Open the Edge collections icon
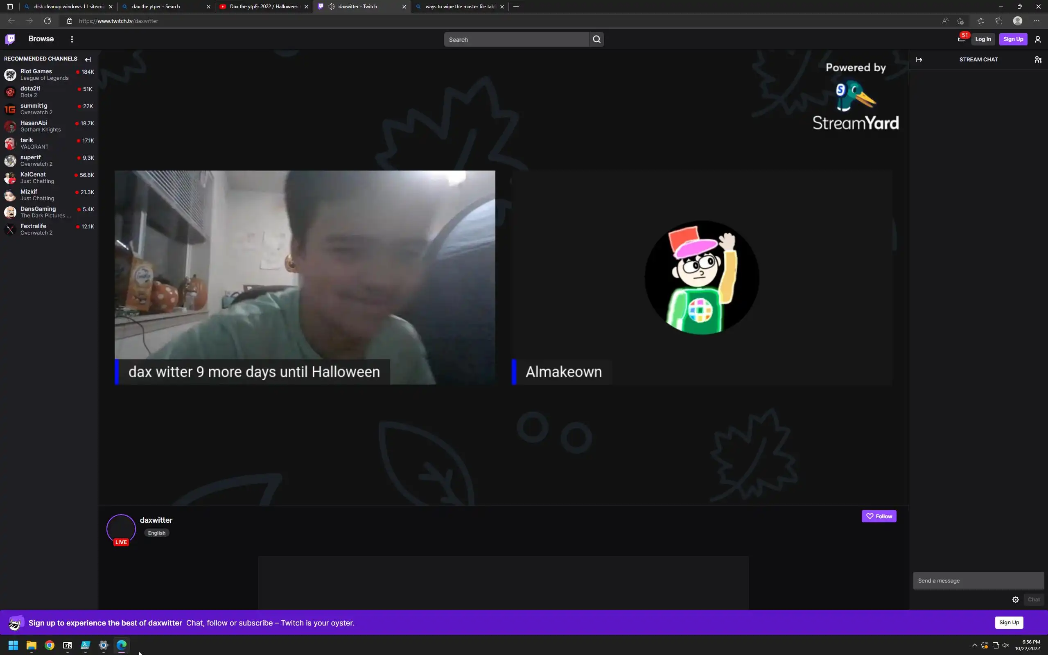Screen dimensions: 1048x655 pos(999,21)
